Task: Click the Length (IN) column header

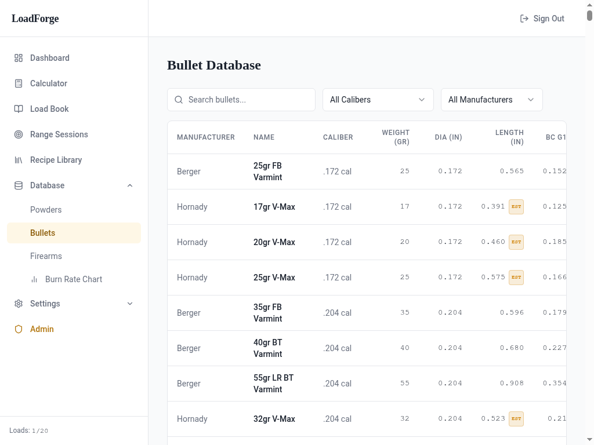Action: click(509, 137)
